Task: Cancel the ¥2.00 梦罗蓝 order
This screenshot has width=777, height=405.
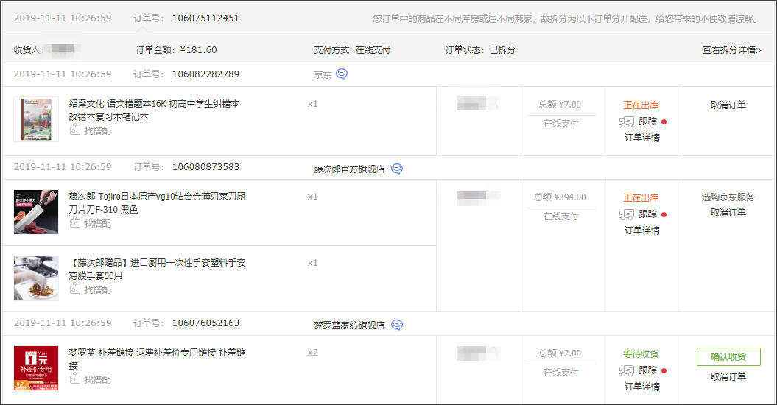Action: tap(728, 376)
